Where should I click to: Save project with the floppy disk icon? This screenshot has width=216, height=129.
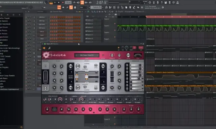click(x=166, y=2)
